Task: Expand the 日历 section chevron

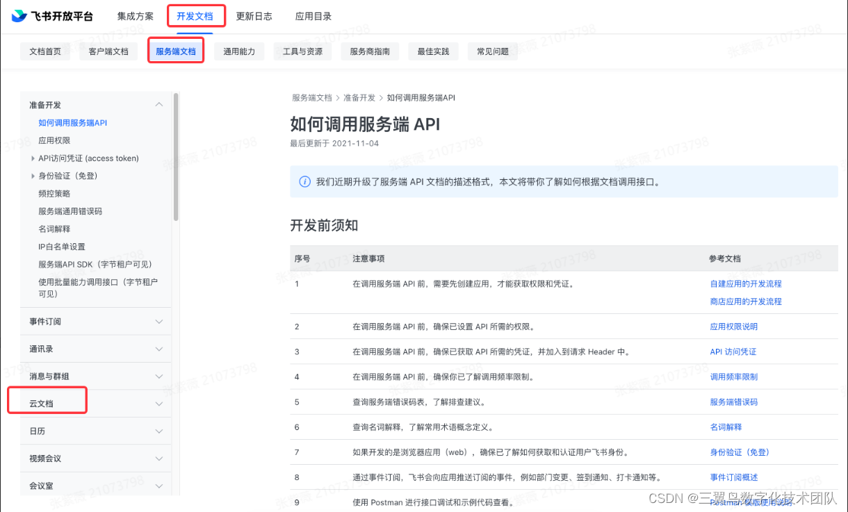Action: [159, 431]
